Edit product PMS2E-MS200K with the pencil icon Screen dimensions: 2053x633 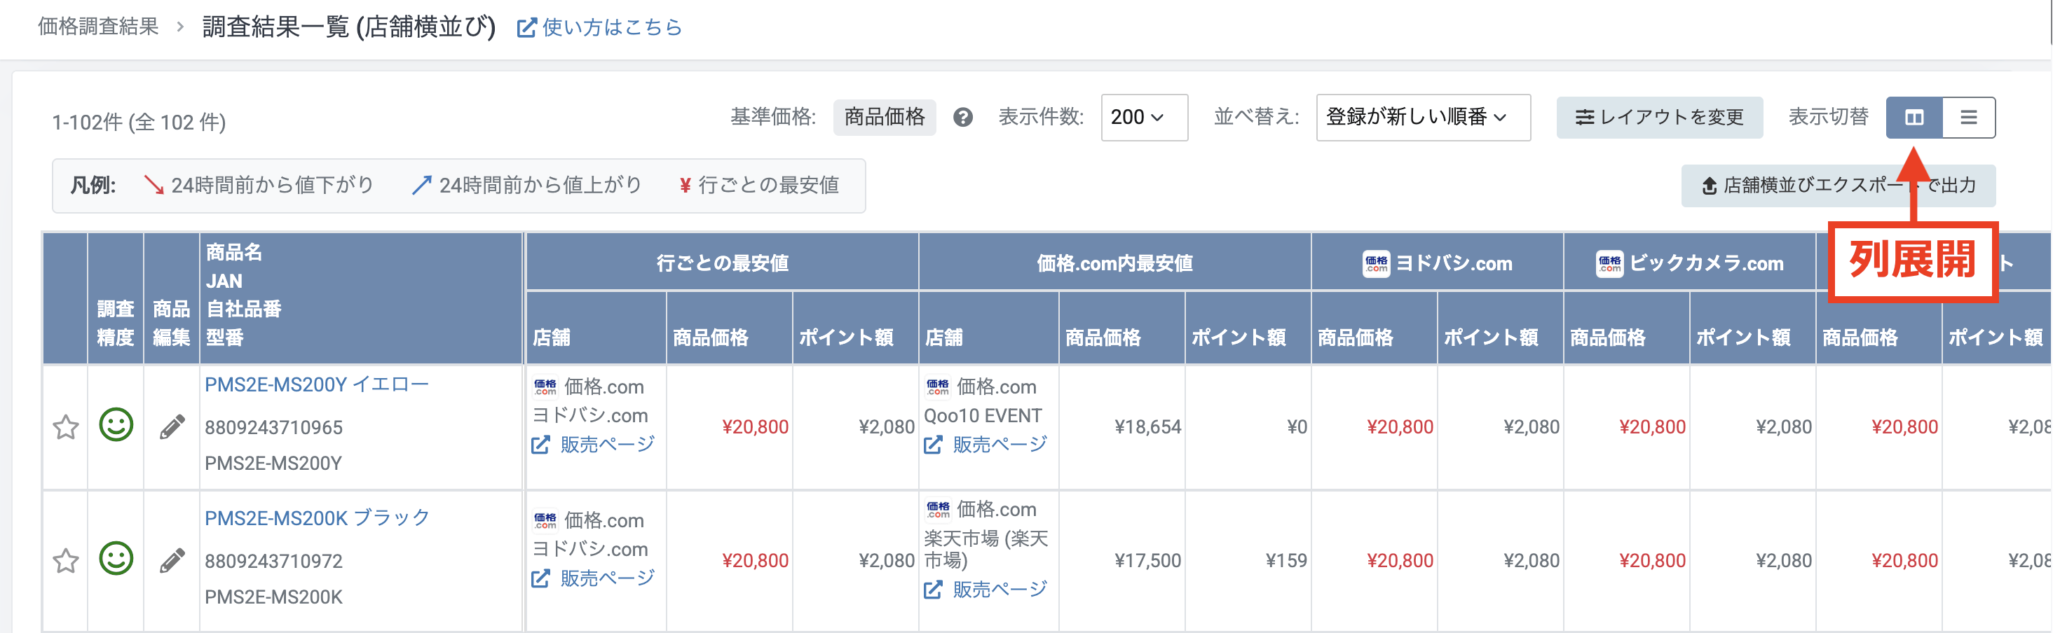tap(172, 561)
